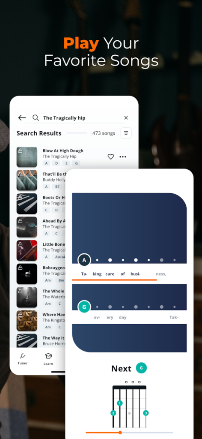
Task: Favorite Blow At High Dough with heart
Action: pyautogui.click(x=111, y=157)
